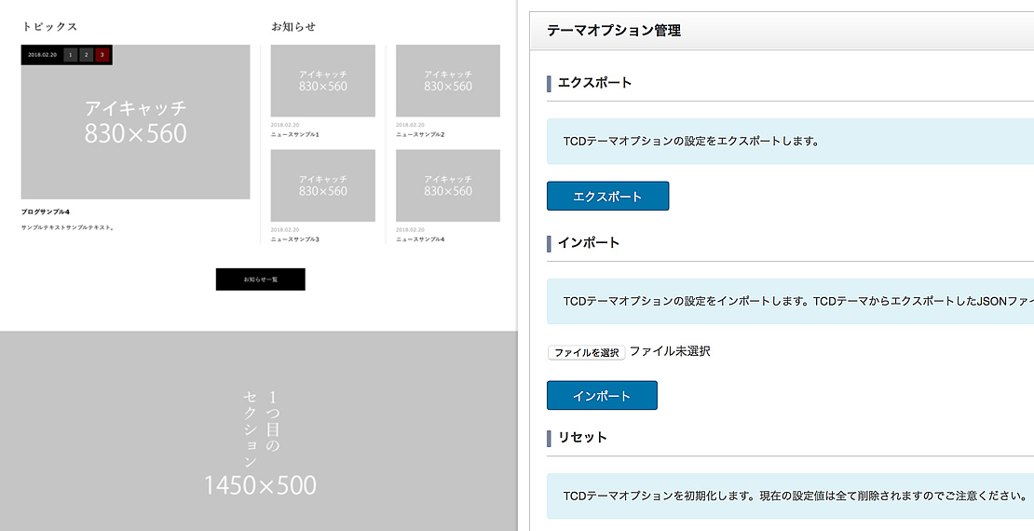
Task: Open the ニュースサンプル3 thumbnail image
Action: (x=322, y=185)
